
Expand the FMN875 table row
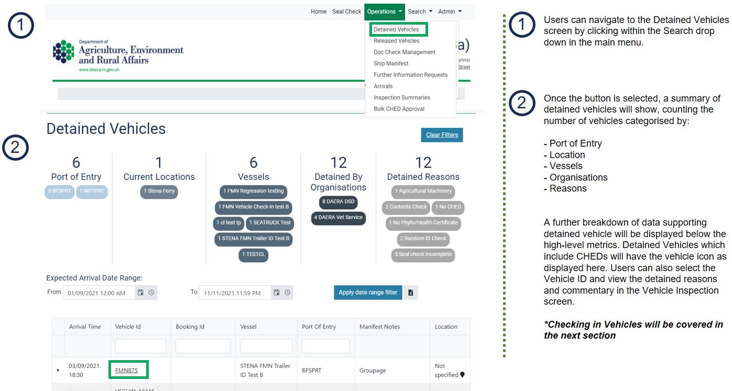point(58,371)
